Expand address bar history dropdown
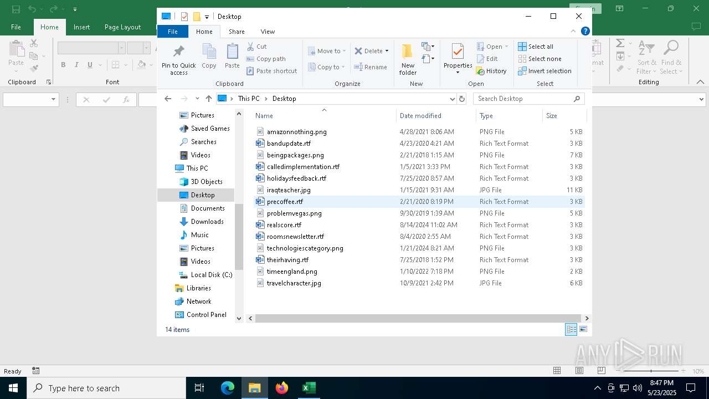This screenshot has height=399, width=709. pyautogui.click(x=452, y=99)
